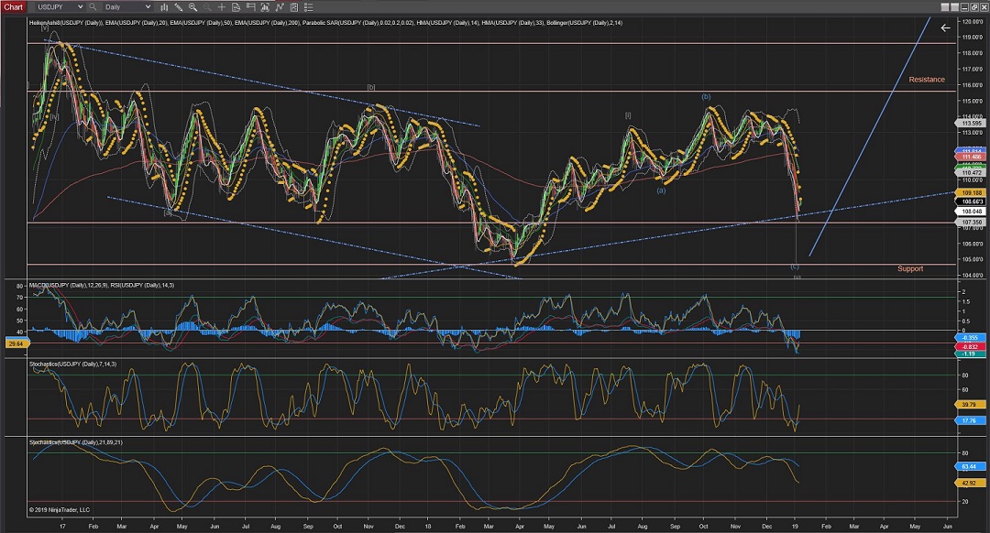Screen dimensions: 990x533
Task: Click the MACD/RSI panel label
Action: (102, 285)
